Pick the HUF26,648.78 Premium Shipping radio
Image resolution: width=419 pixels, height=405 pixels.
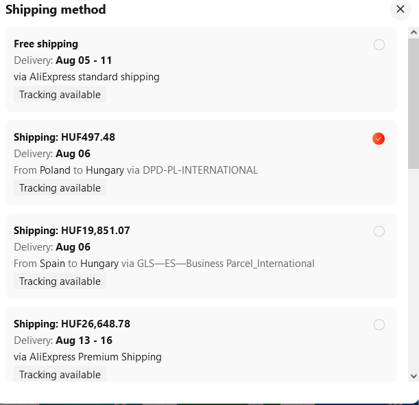pos(379,325)
